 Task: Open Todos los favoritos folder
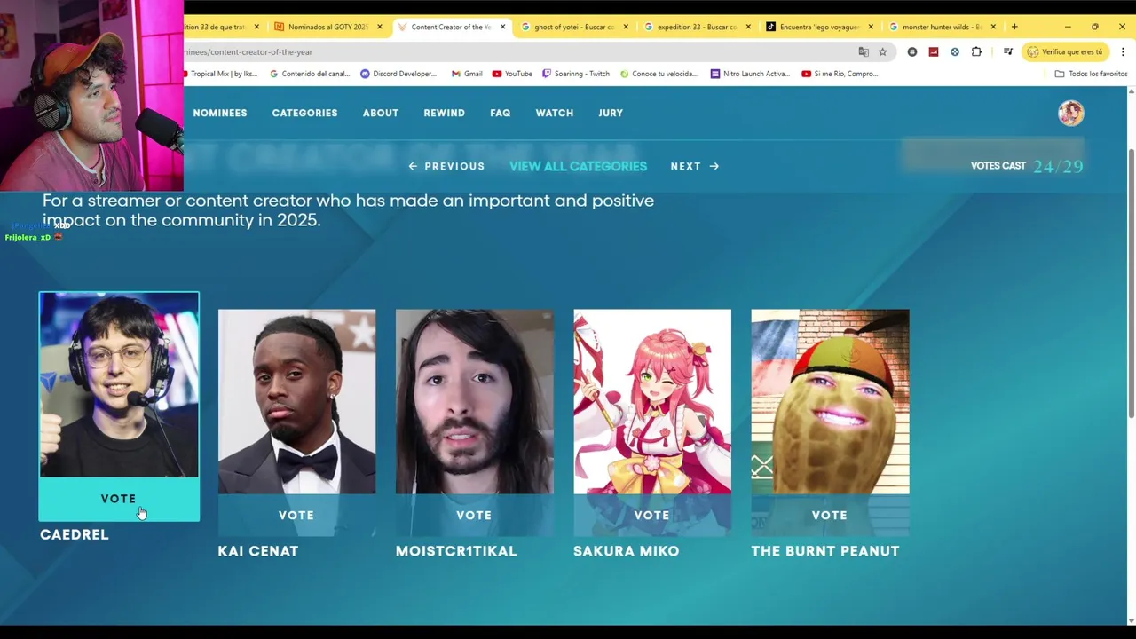pyautogui.click(x=1091, y=74)
